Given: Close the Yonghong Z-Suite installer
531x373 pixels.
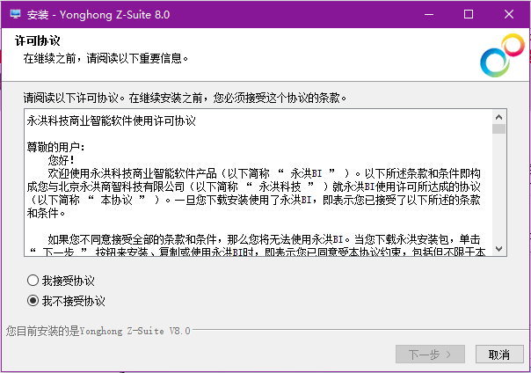Looking at the screenshot, I should (x=509, y=14).
